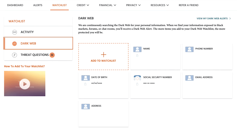View my Dark Web alerts link

tap(212, 18)
